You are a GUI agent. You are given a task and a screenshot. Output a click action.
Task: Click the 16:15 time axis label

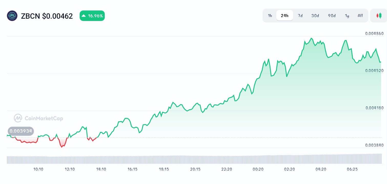[x=132, y=169]
